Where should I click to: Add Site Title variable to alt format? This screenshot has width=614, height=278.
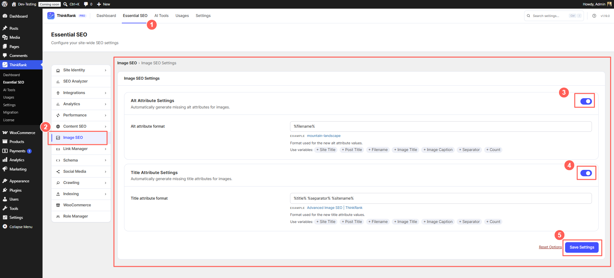pos(326,150)
